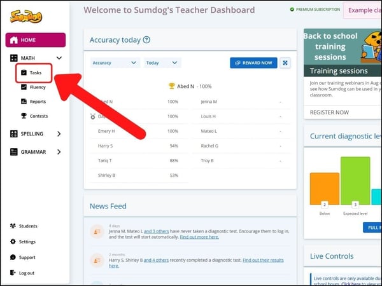Viewport: 382px width, 286px height.
Task: Open the Accuracy today help icon
Action: tap(146, 39)
